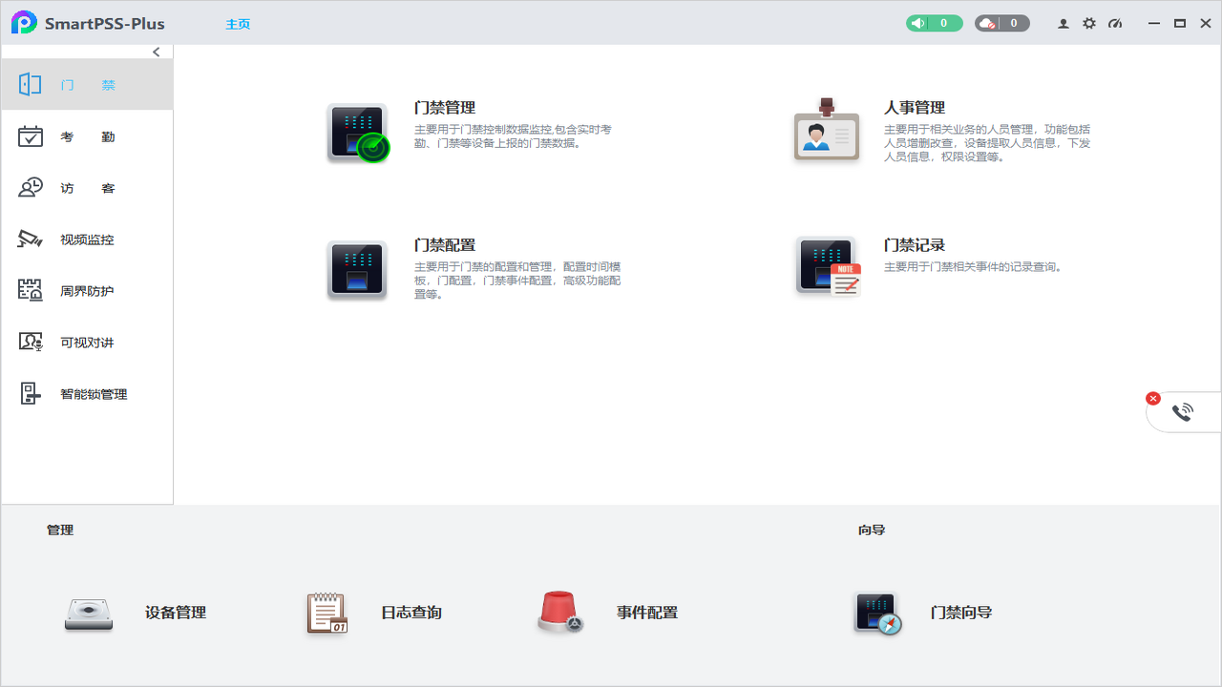Screen dimensions: 1222x687
Task: Open the 设备管理 device management drive icon
Action: coord(88,614)
